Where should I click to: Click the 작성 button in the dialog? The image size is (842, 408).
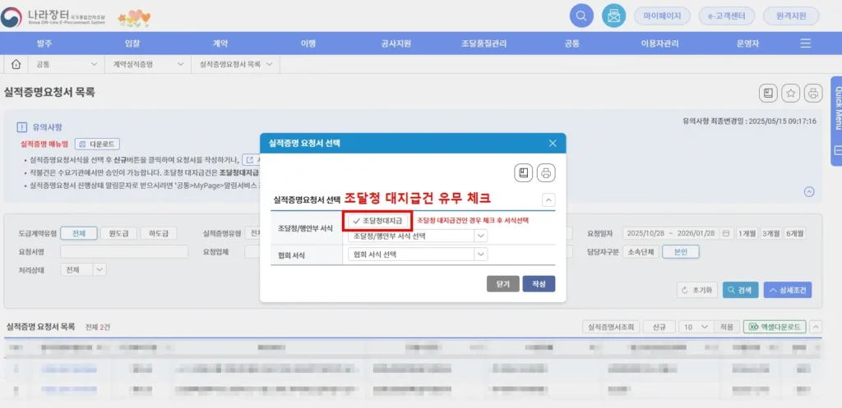point(539,284)
